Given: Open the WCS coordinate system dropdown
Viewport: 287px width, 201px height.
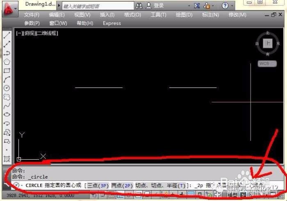Looking at the screenshot, I should (267, 63).
